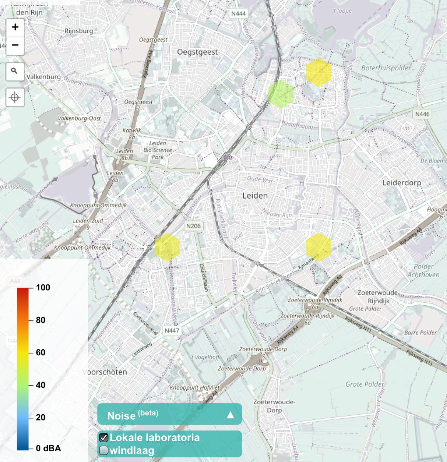
Task: Click the dBA noise color scale bar
Action: [23, 369]
